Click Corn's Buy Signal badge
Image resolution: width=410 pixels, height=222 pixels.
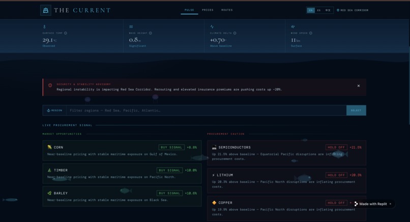click(x=171, y=147)
